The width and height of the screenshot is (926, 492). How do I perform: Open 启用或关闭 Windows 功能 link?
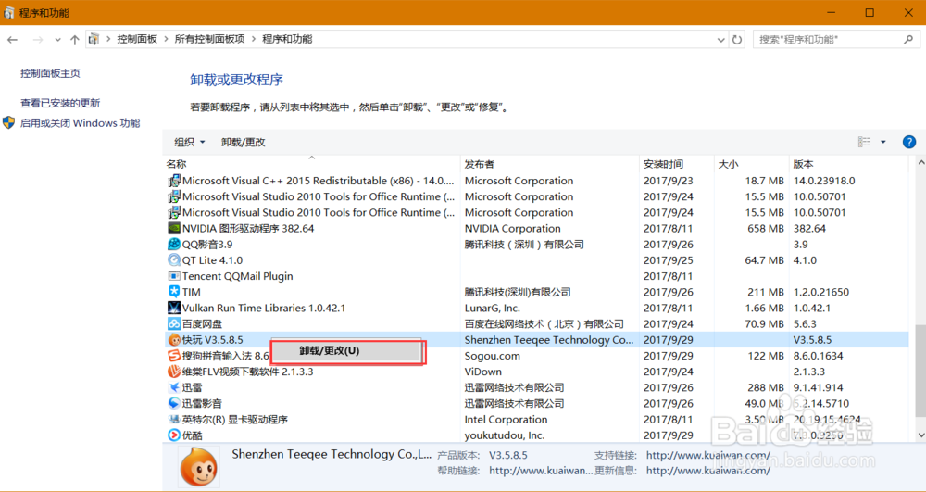(x=81, y=123)
